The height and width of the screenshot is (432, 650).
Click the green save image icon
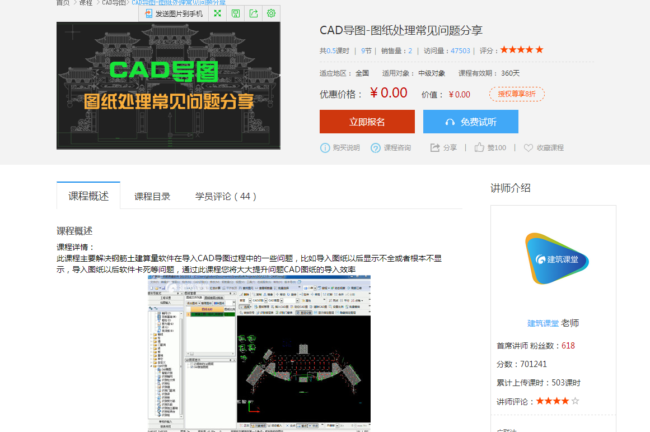pyautogui.click(x=236, y=13)
